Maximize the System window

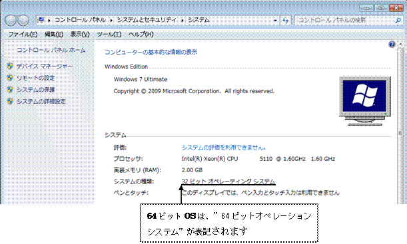(381, 8)
